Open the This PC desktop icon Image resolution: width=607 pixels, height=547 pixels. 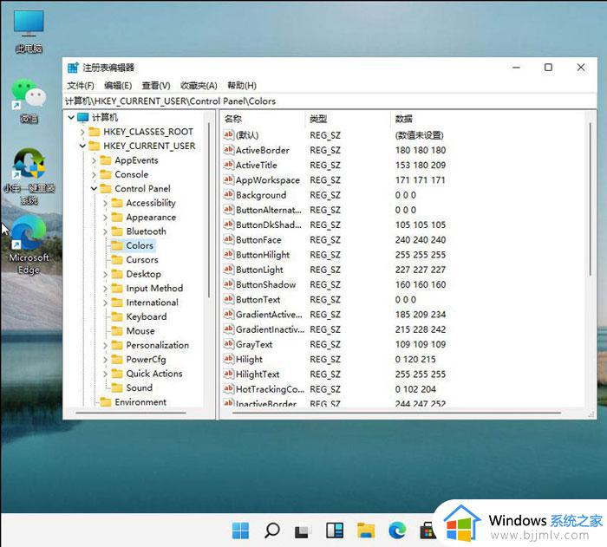pyautogui.click(x=29, y=31)
